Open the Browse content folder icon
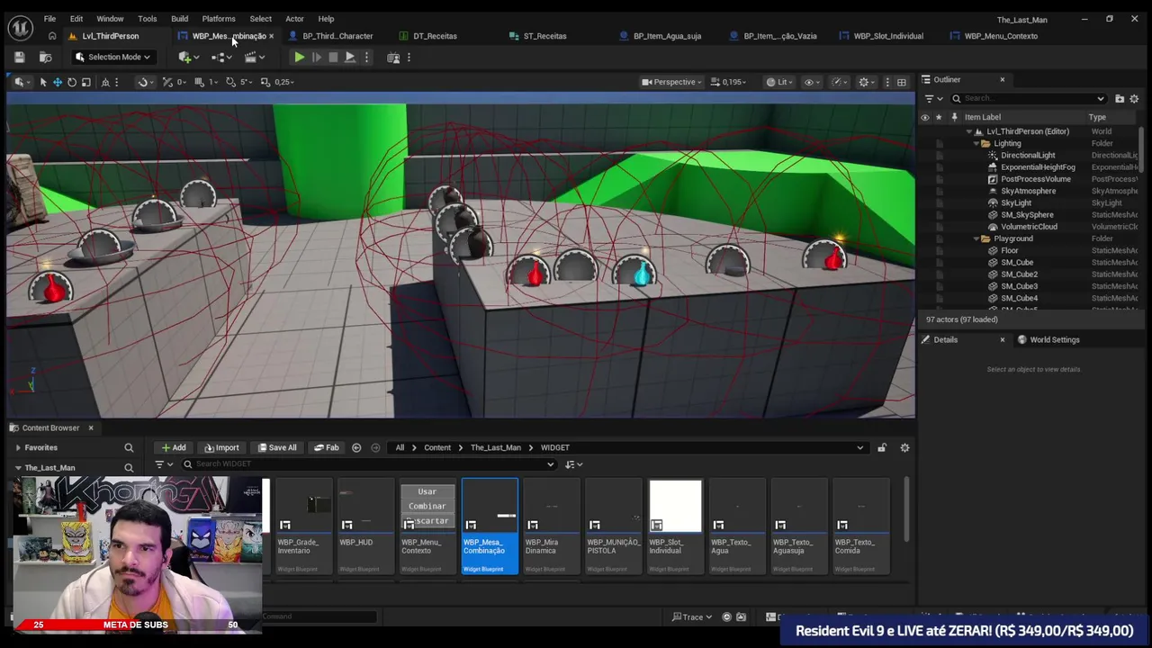This screenshot has height=648, width=1152. [x=45, y=58]
